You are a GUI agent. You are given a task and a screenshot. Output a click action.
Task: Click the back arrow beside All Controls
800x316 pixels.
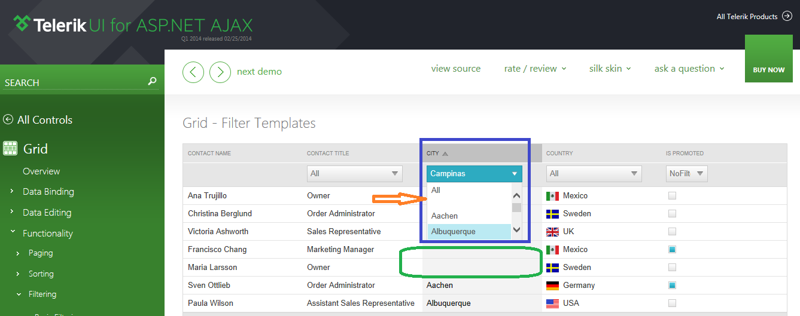(8, 119)
